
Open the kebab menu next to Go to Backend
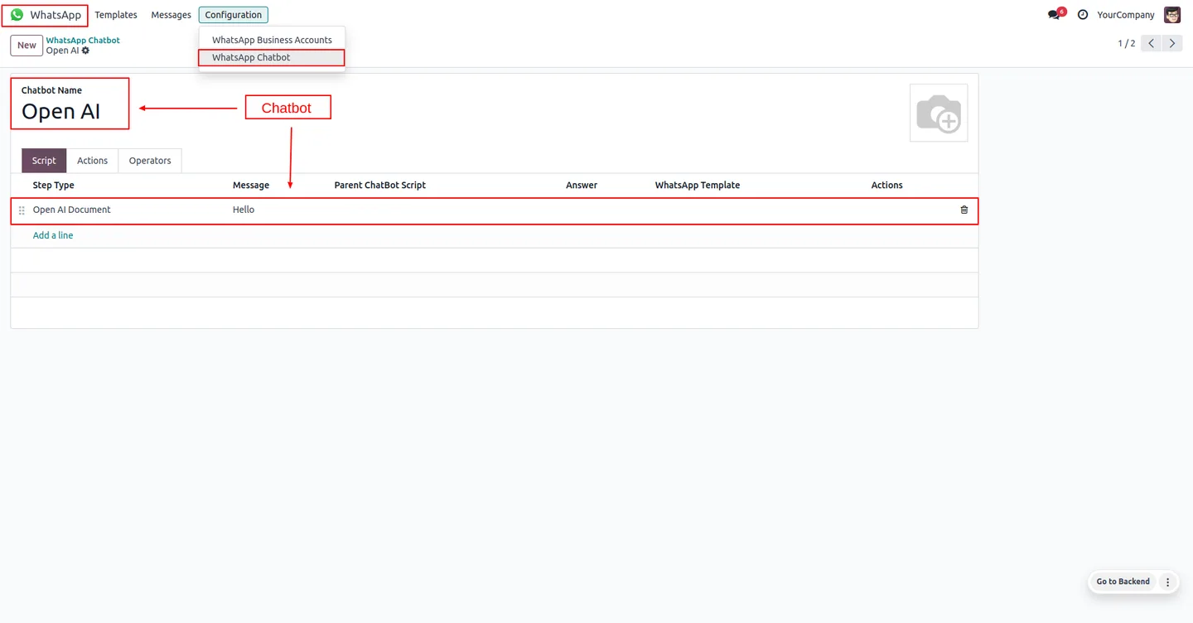(x=1167, y=582)
